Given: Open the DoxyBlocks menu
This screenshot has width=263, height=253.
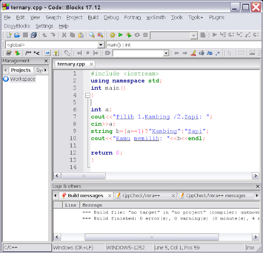Looking at the screenshot, I should [x=17, y=26].
